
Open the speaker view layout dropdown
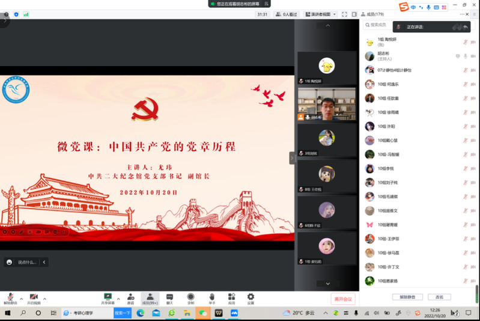321,14
